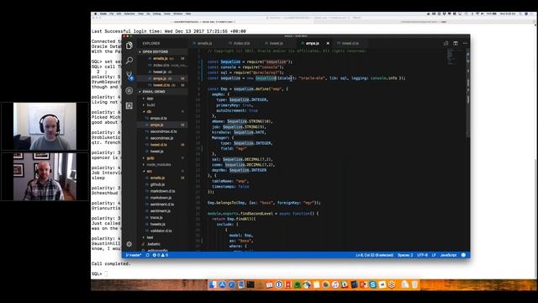Select index.d.ts in the Open Editors list
538x303 pixels.
(162, 65)
